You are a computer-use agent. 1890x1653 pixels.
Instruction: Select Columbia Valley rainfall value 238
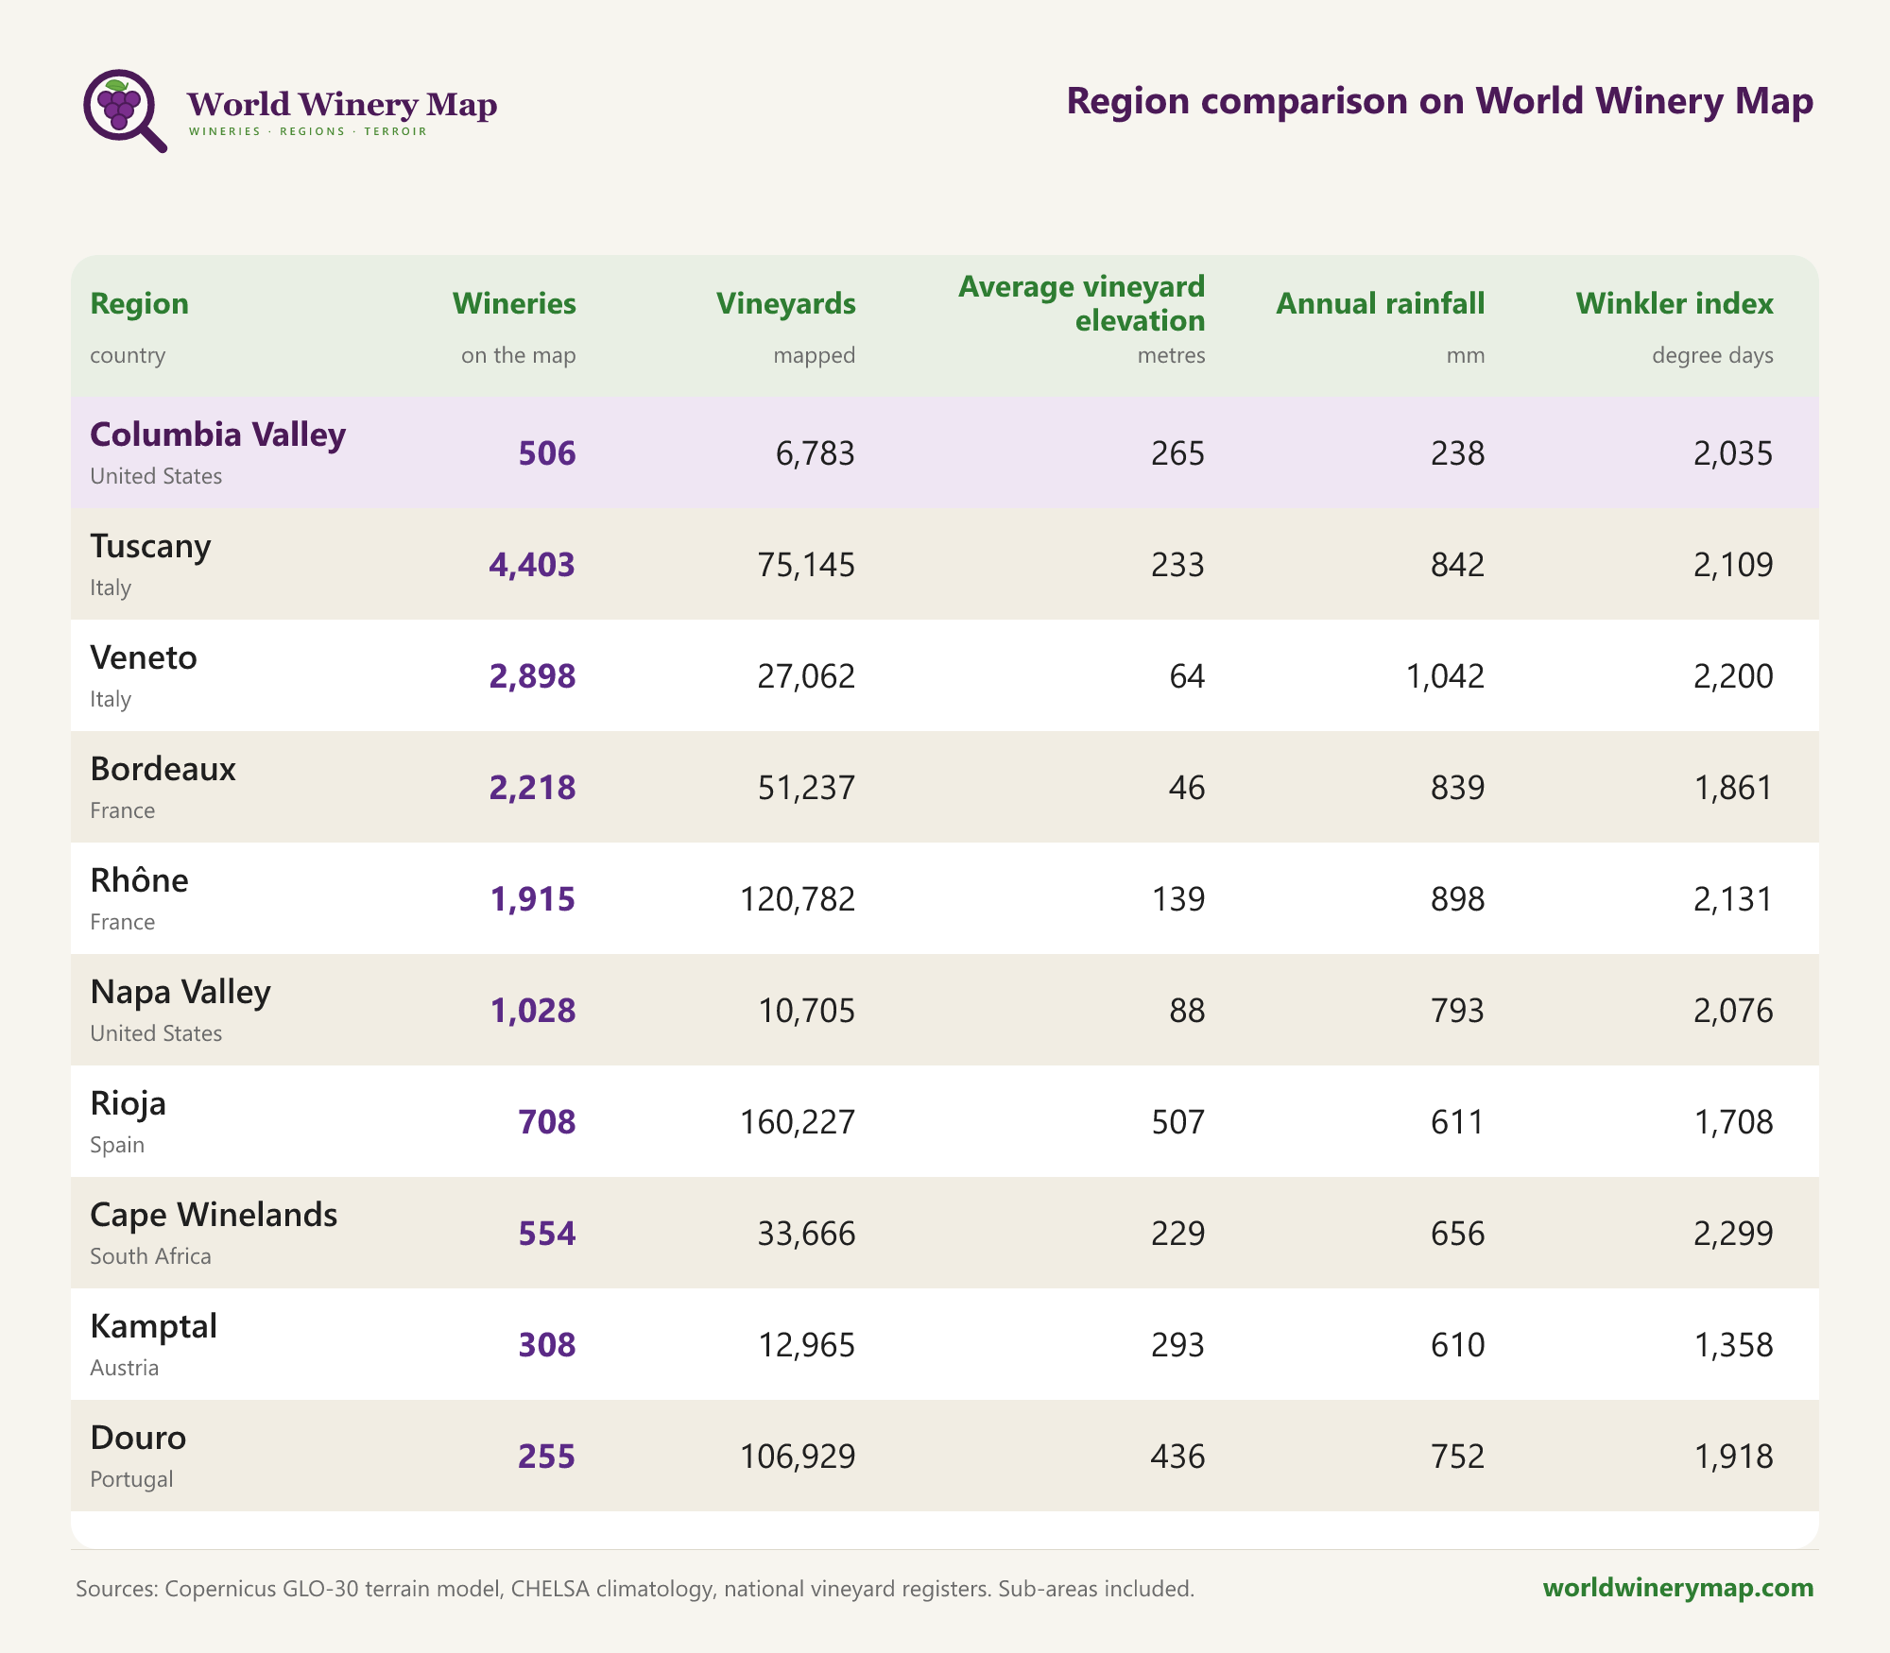[x=1458, y=453]
